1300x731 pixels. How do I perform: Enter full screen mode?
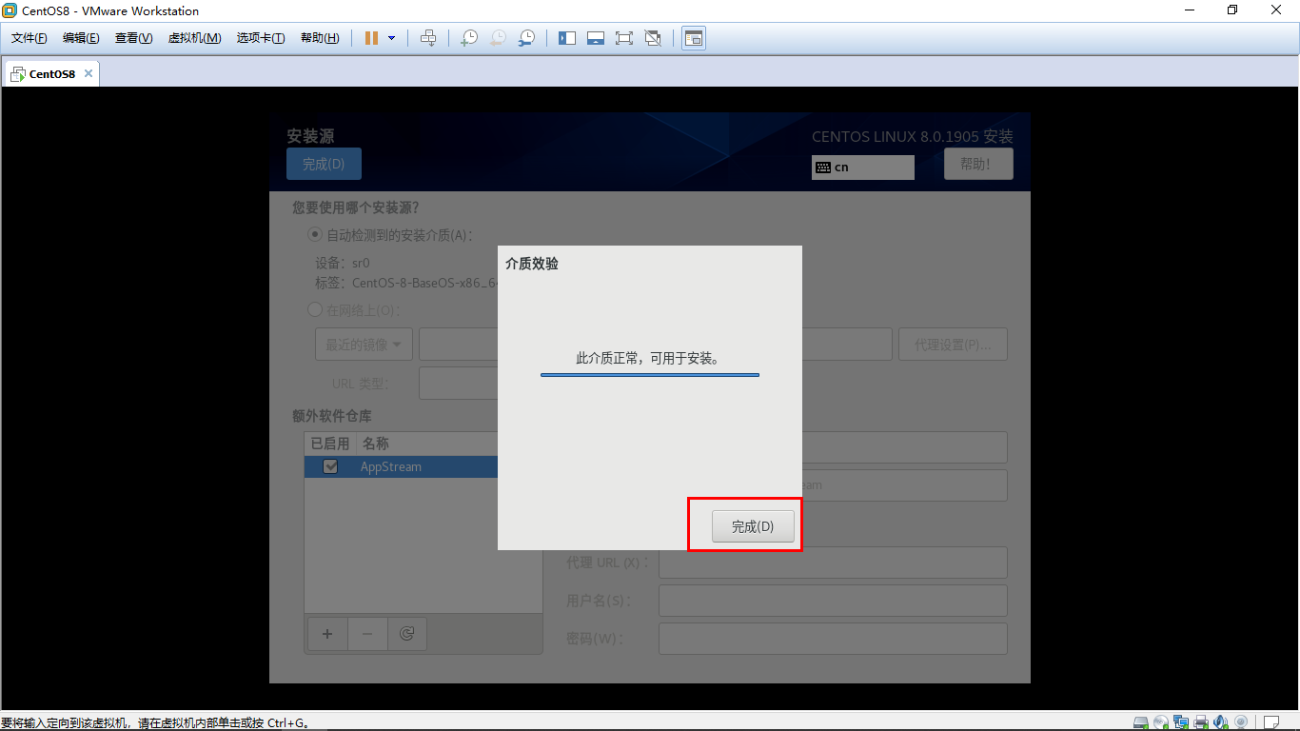[624, 38]
